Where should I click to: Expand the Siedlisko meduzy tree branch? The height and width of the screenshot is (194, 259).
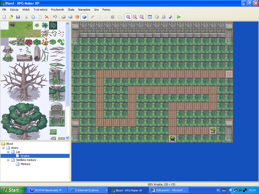[x=8, y=160]
